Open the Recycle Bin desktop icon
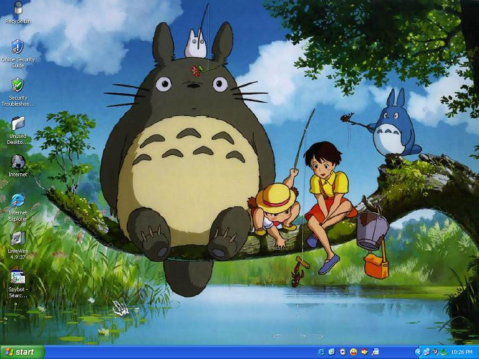This screenshot has height=359, width=479. pos(18,8)
